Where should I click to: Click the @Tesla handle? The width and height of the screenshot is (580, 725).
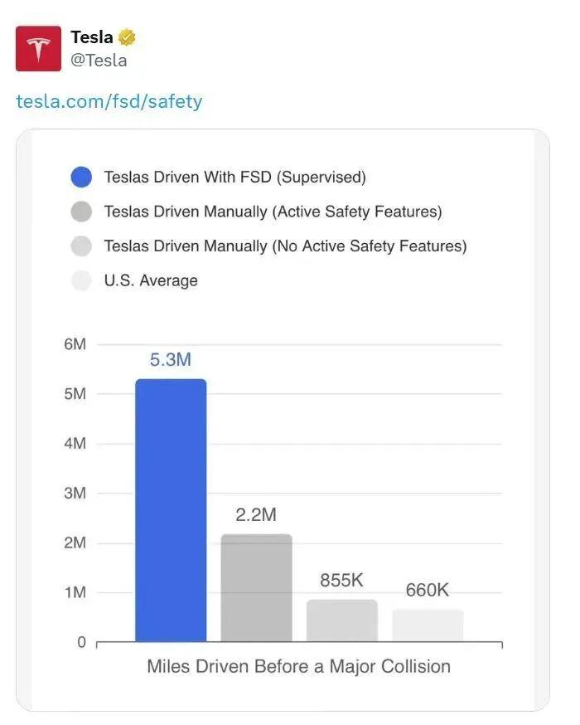(x=99, y=60)
